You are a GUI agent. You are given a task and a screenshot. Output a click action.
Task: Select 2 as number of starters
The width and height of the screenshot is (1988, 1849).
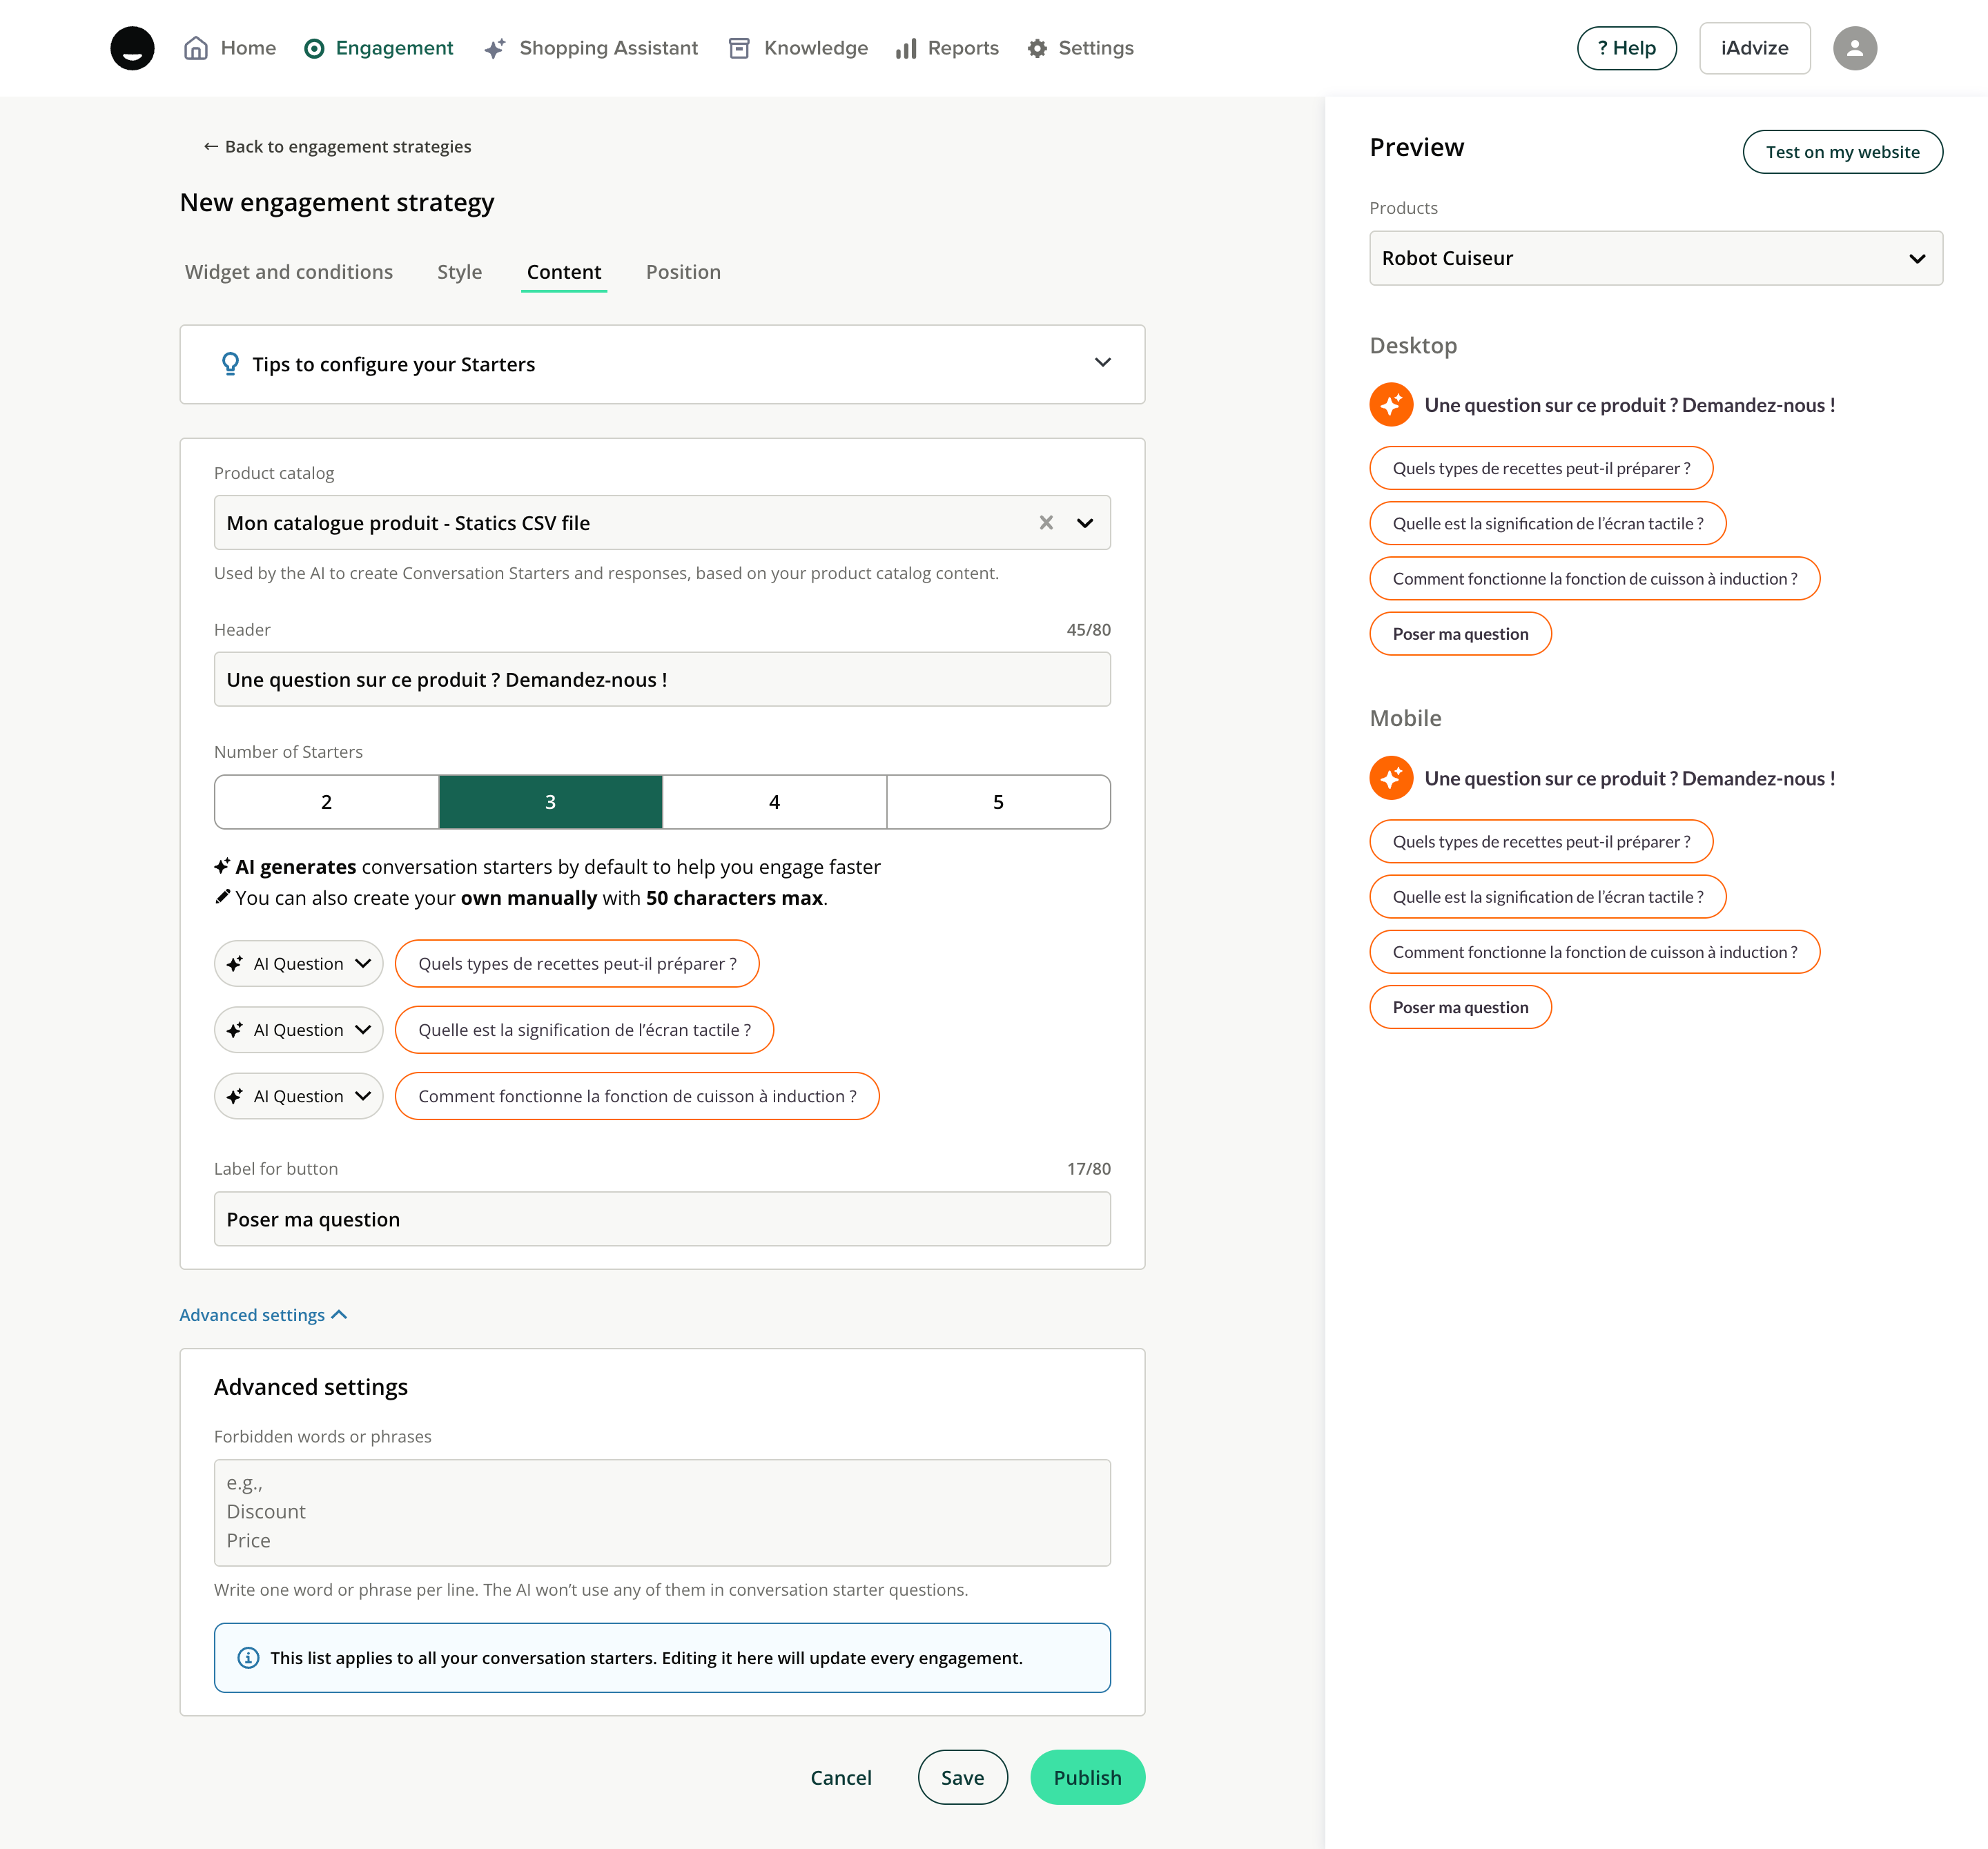tap(326, 802)
